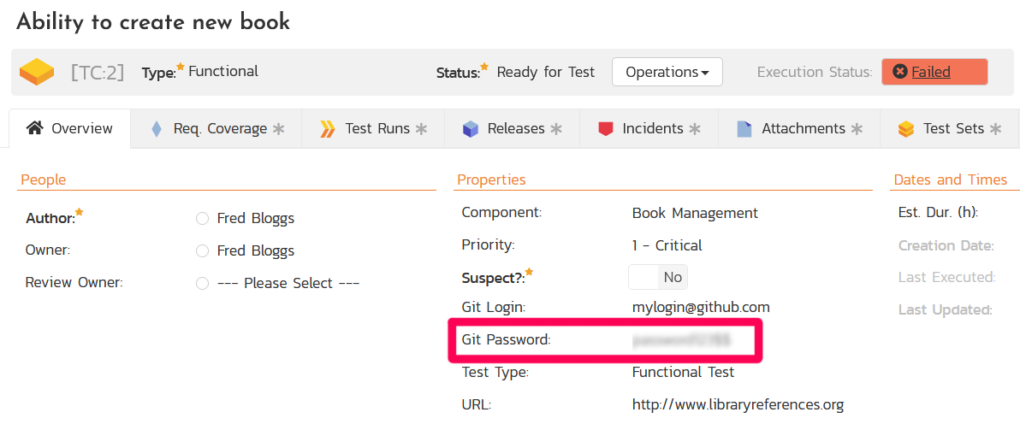This screenshot has width=1020, height=424.
Task: Click the blurred Git Password field
Action: (681, 340)
